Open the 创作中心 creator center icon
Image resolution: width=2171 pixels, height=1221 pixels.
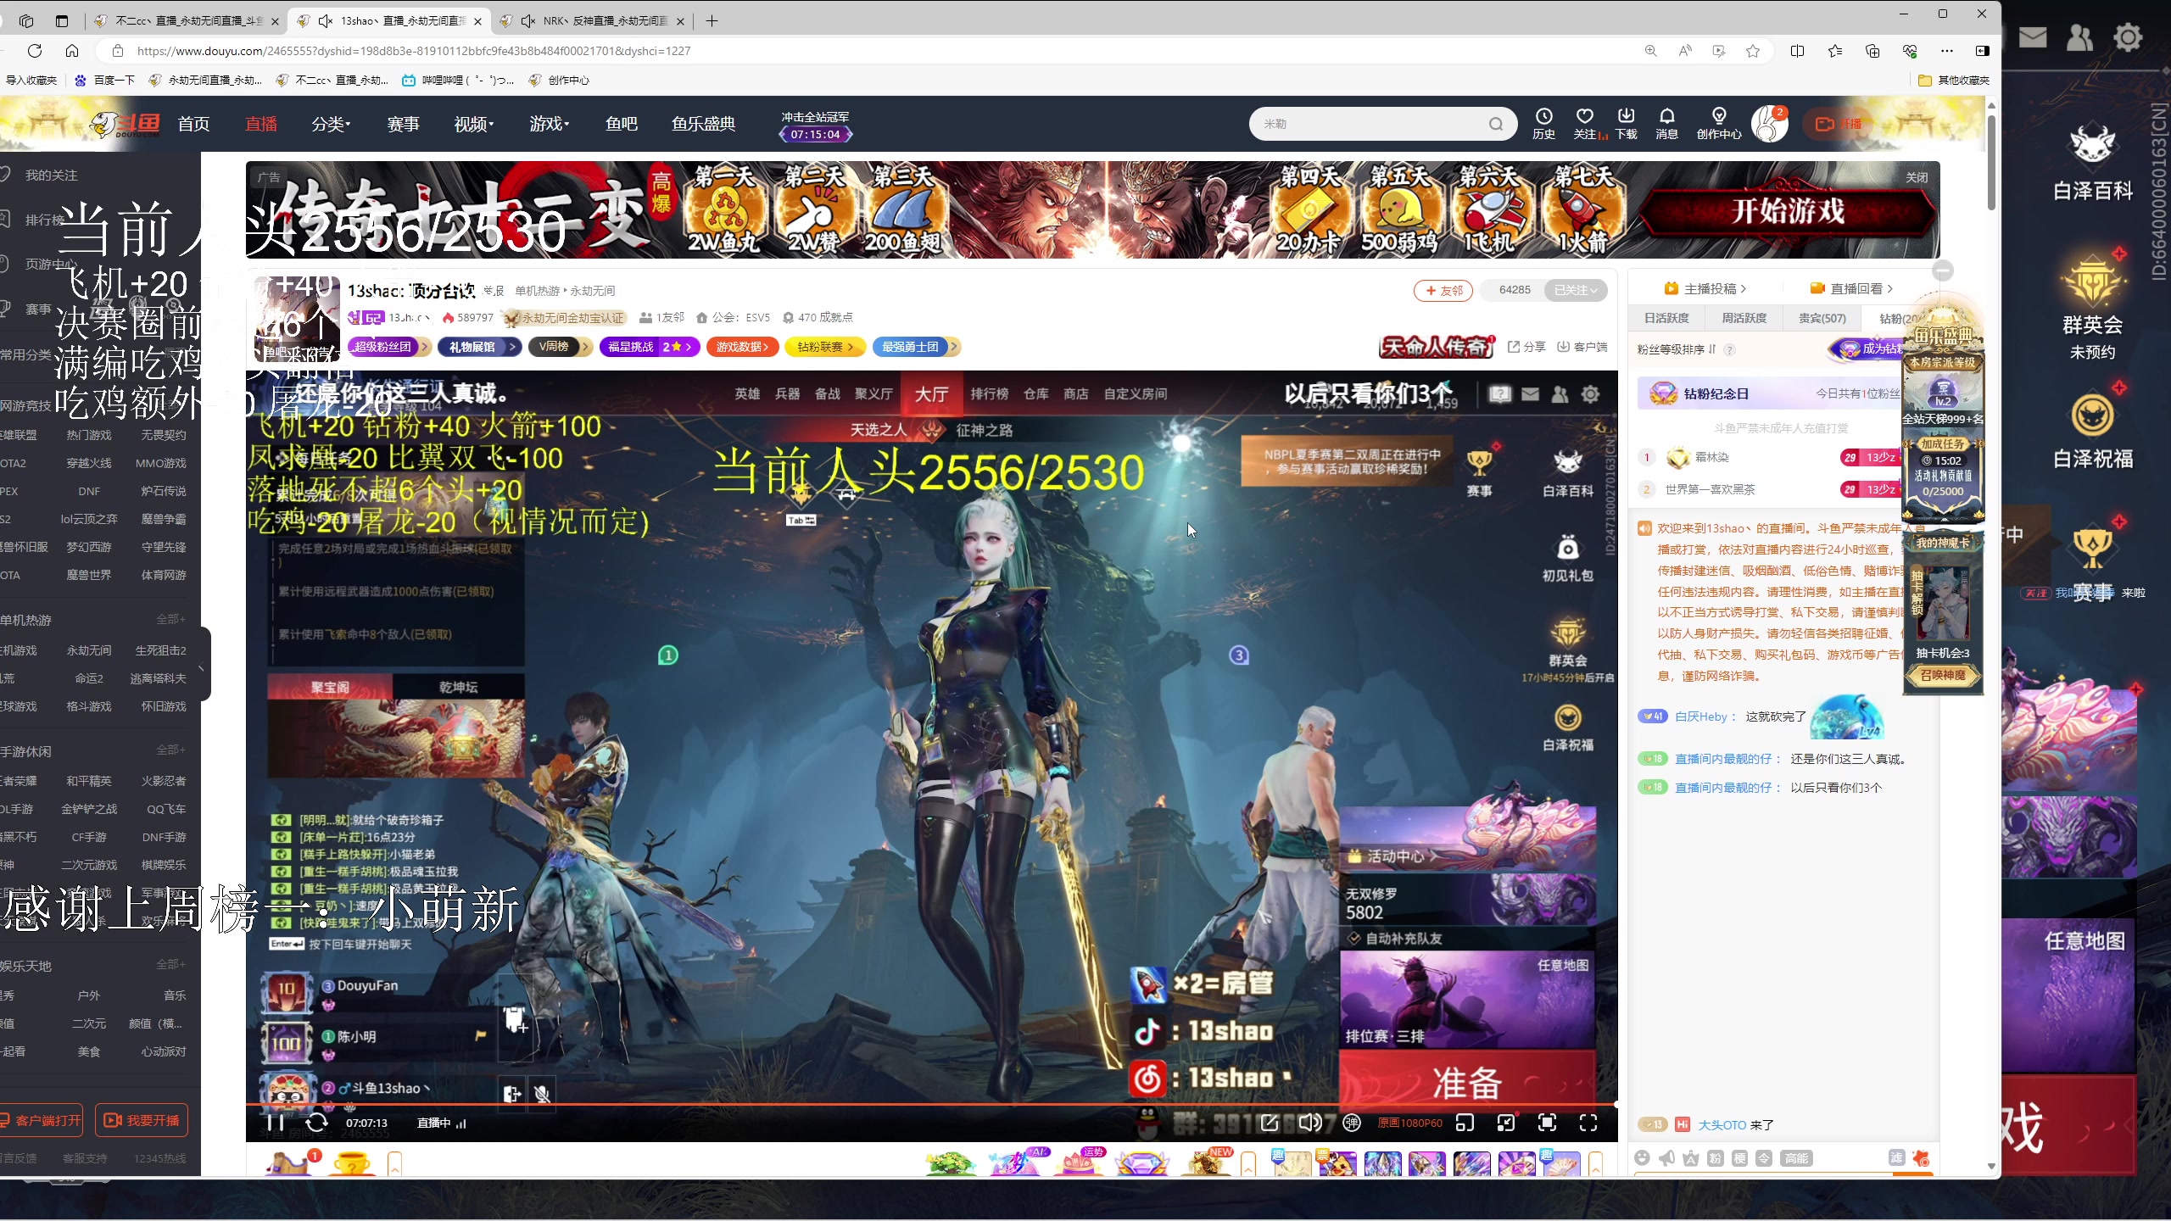coord(1719,123)
